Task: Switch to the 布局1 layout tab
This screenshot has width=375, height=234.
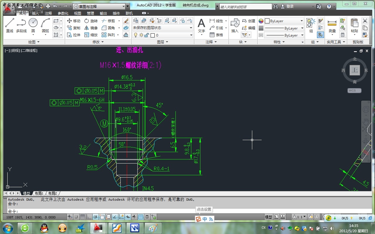Action: coord(39,193)
